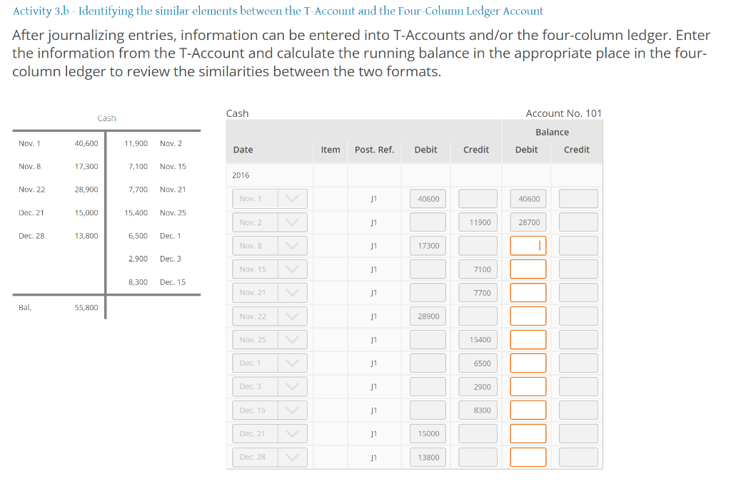Click the credit field showing 11900
The width and height of the screenshot is (731, 486).
tap(477, 222)
